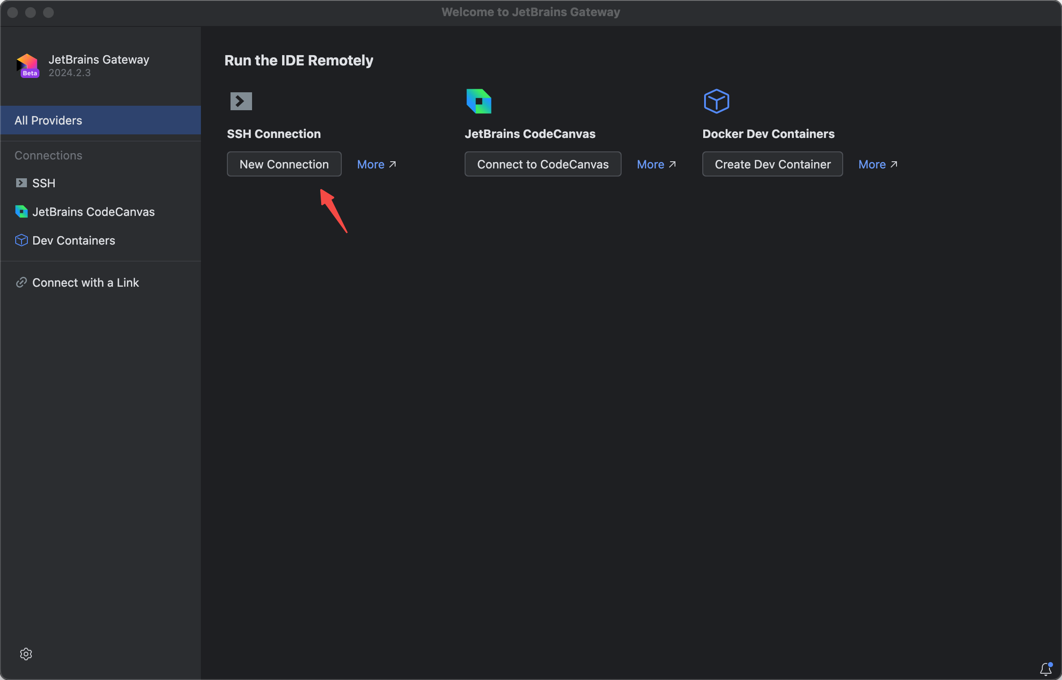Click the JetBrains CodeCanvas provider logo
Image resolution: width=1062 pixels, height=680 pixels.
pos(479,101)
